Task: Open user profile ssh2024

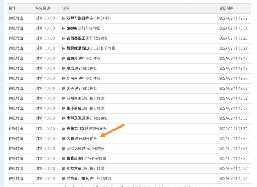Action: click(74, 149)
